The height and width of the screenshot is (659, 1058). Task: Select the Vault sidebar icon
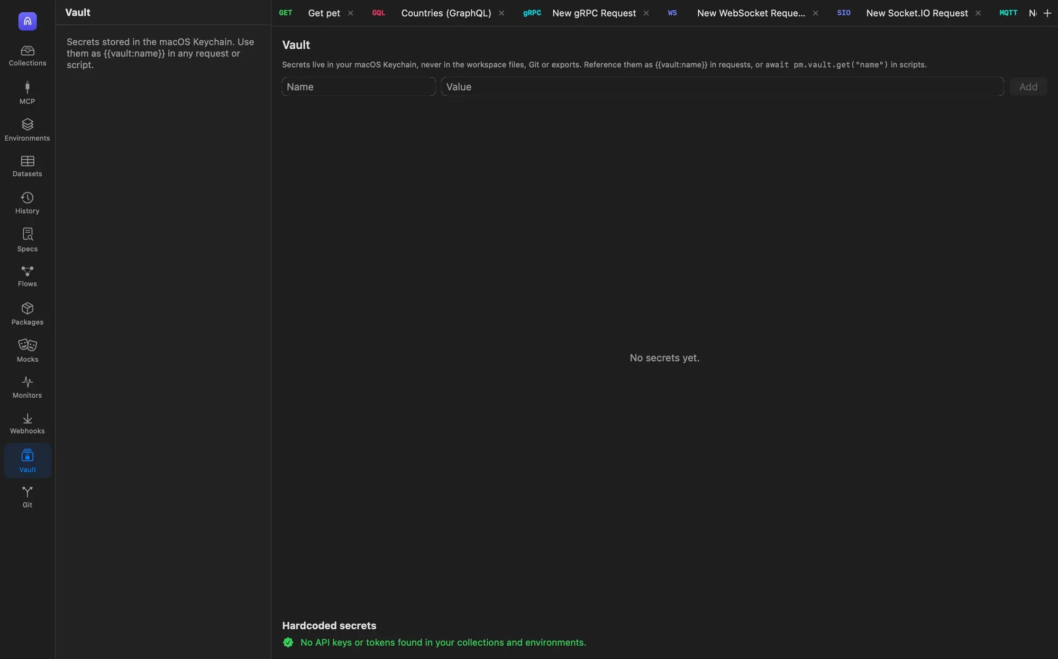(x=28, y=461)
